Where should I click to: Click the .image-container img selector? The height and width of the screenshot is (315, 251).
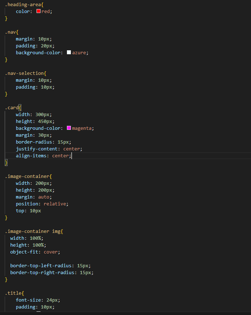[x=33, y=231]
